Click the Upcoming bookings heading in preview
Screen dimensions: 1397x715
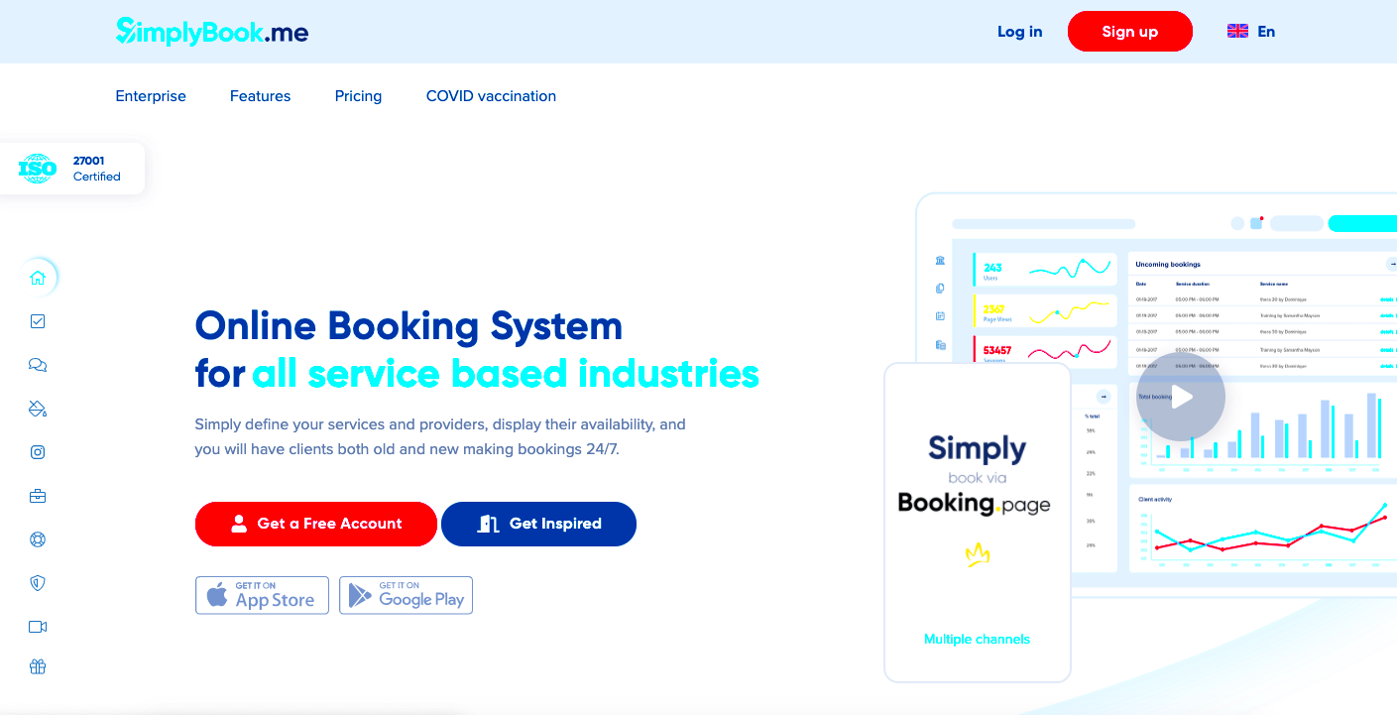click(1168, 265)
